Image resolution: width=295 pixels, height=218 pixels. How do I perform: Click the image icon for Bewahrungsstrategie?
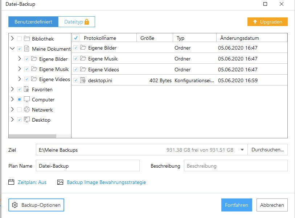(60, 182)
